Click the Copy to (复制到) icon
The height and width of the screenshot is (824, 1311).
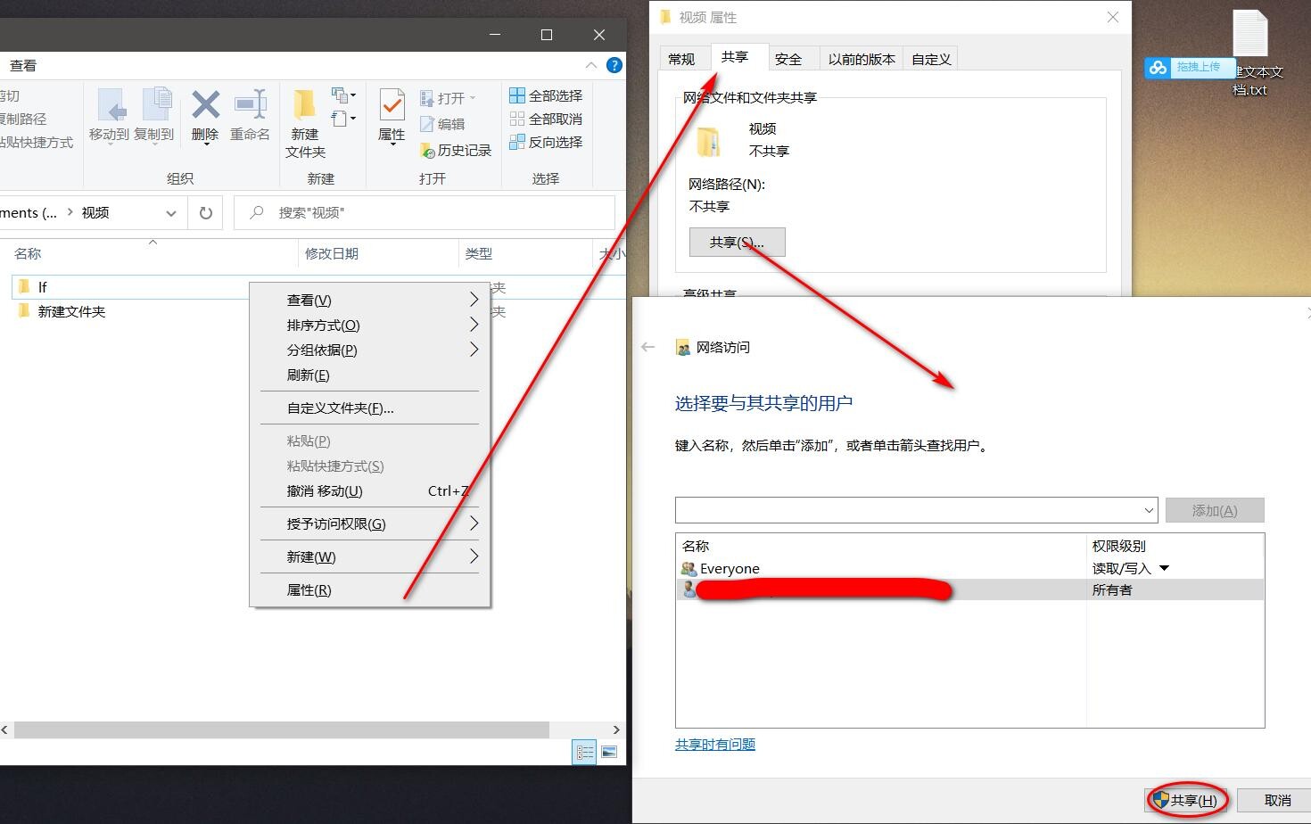(x=155, y=107)
